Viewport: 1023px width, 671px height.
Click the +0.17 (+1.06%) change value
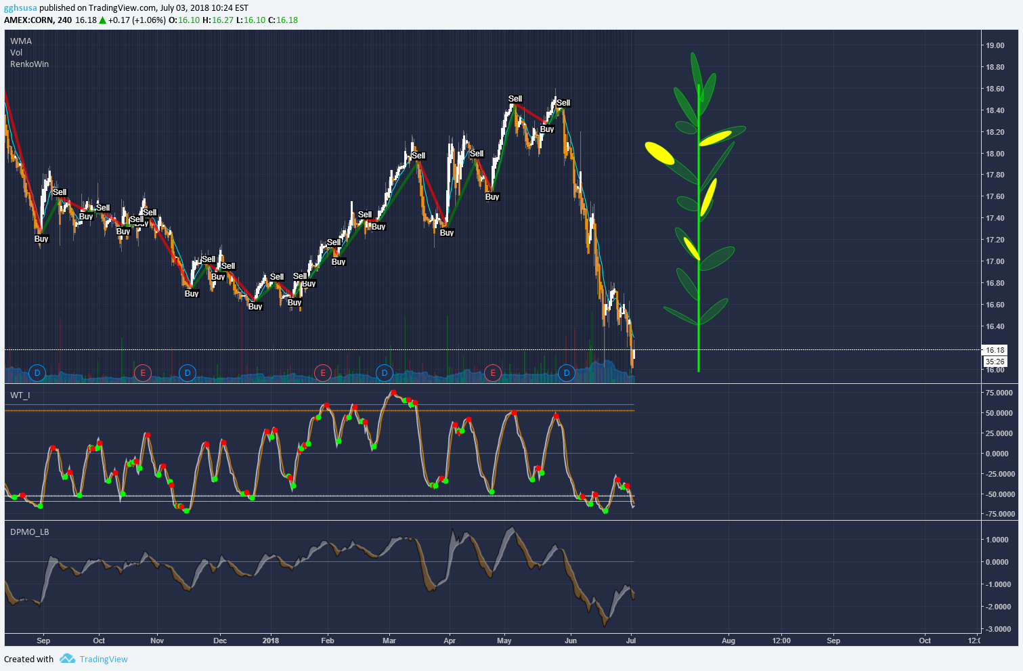[137, 20]
